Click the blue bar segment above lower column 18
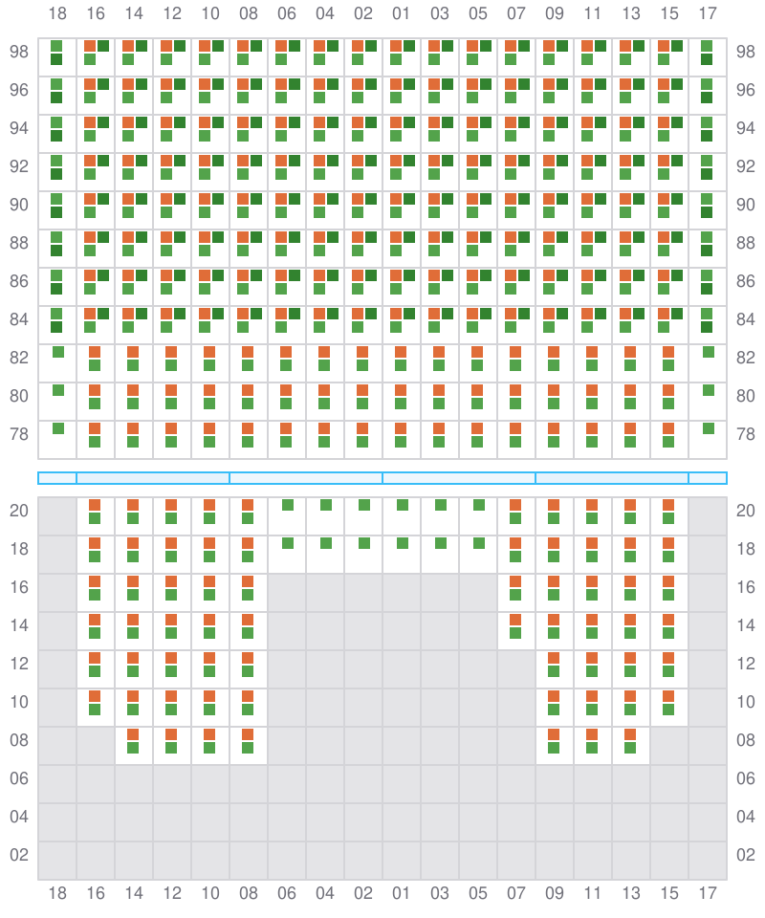765x918 pixels. pos(57,478)
